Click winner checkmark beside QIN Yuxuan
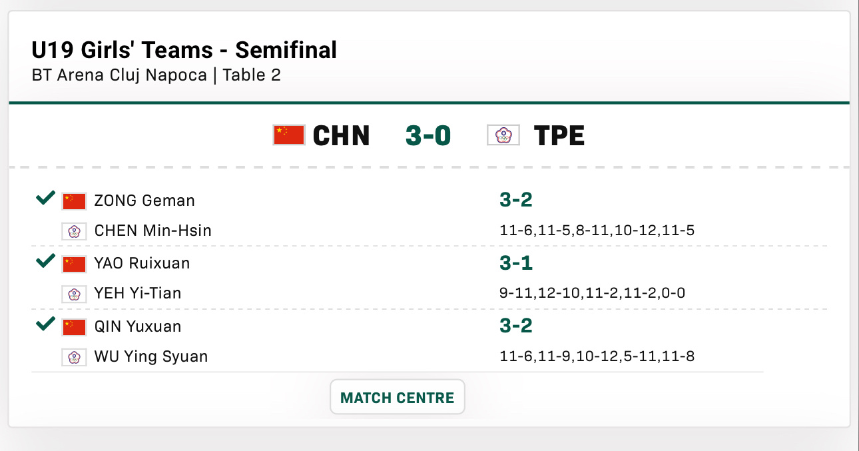Image resolution: width=859 pixels, height=451 pixels. 45,324
